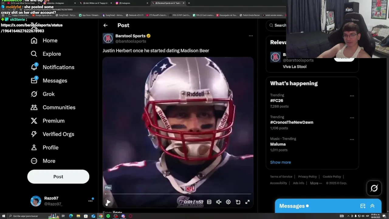This screenshot has height=219, width=389.
Task: Open options for Maluma trend
Action: tap(352, 140)
